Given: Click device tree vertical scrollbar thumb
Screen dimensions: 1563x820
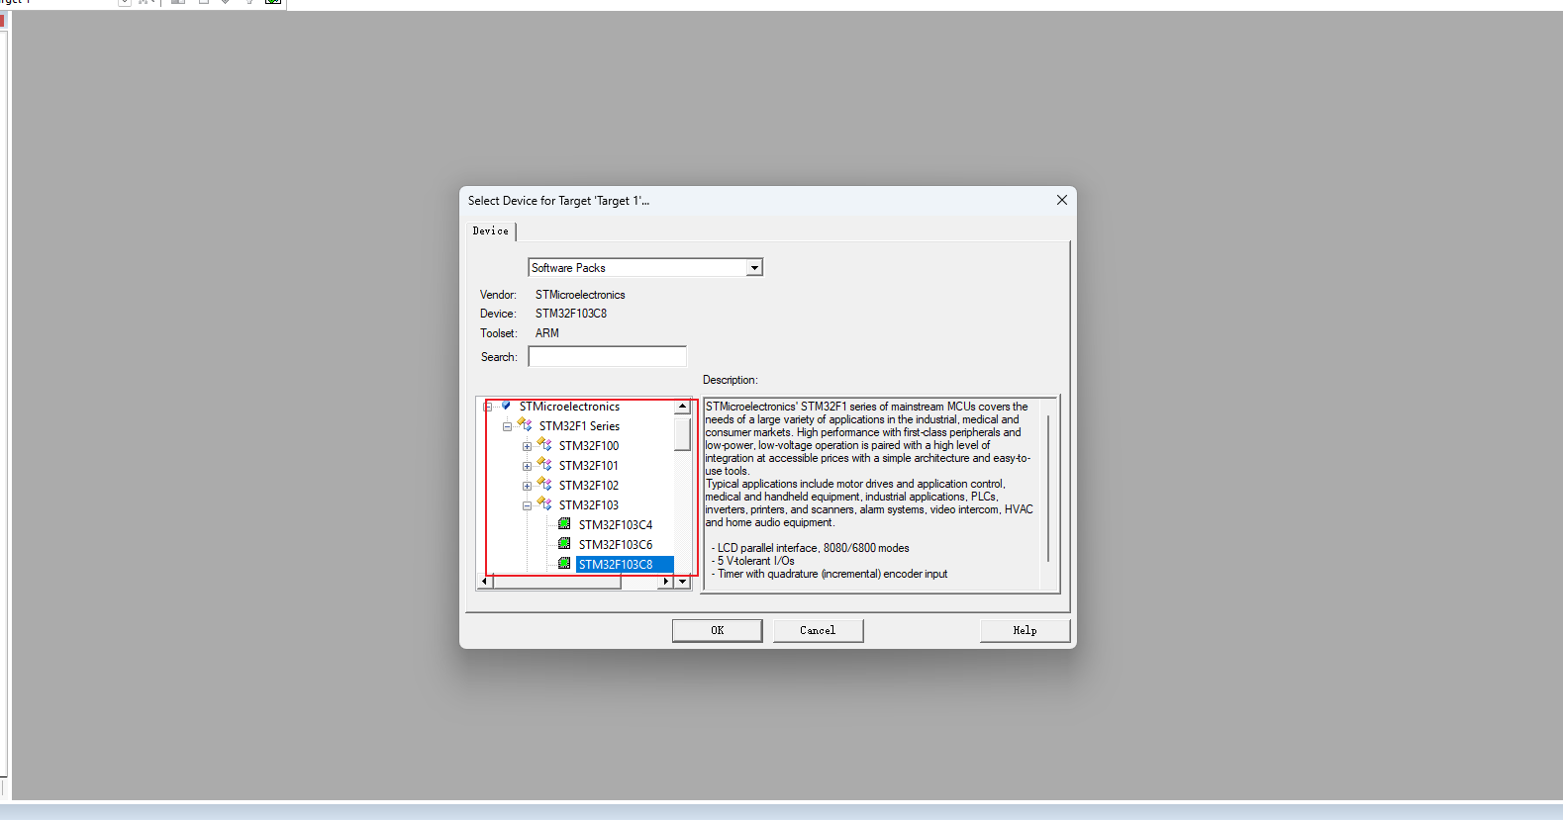Looking at the screenshot, I should pyautogui.click(x=682, y=433).
